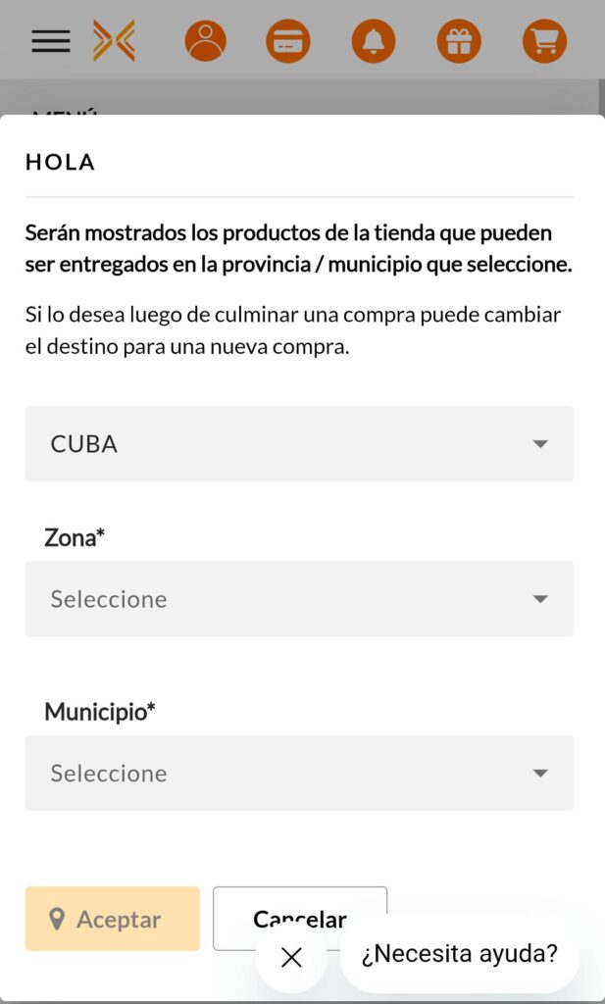
Task: Open the shopping cart icon
Action: click(544, 40)
